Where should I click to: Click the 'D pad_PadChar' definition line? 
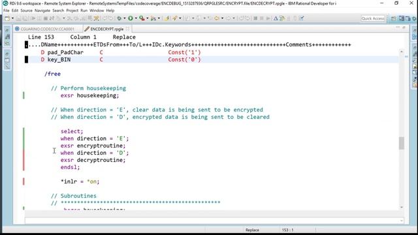121,52
